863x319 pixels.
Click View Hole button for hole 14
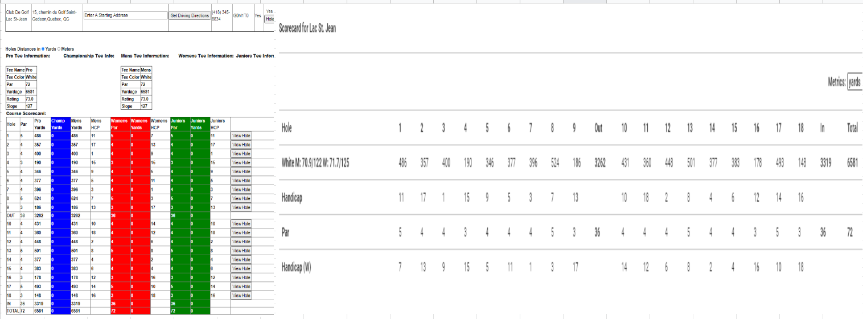[x=241, y=260]
